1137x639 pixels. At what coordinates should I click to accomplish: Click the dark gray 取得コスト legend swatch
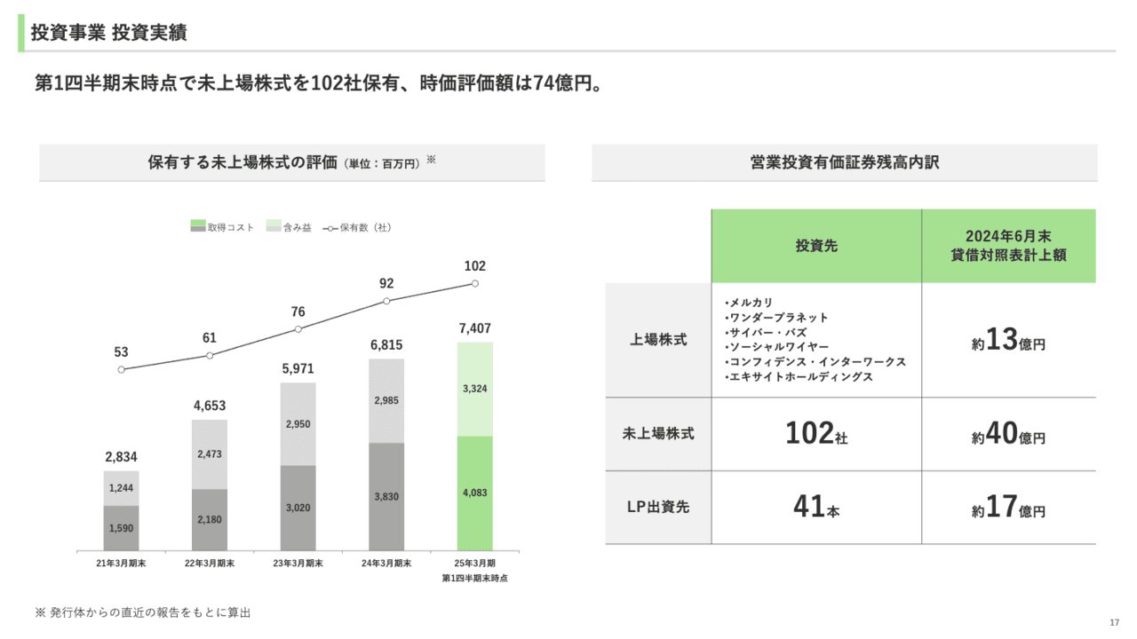click(197, 227)
